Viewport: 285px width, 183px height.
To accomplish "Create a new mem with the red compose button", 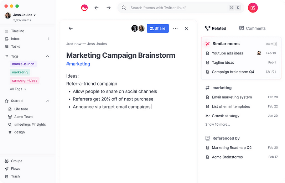I will tap(253, 8).
